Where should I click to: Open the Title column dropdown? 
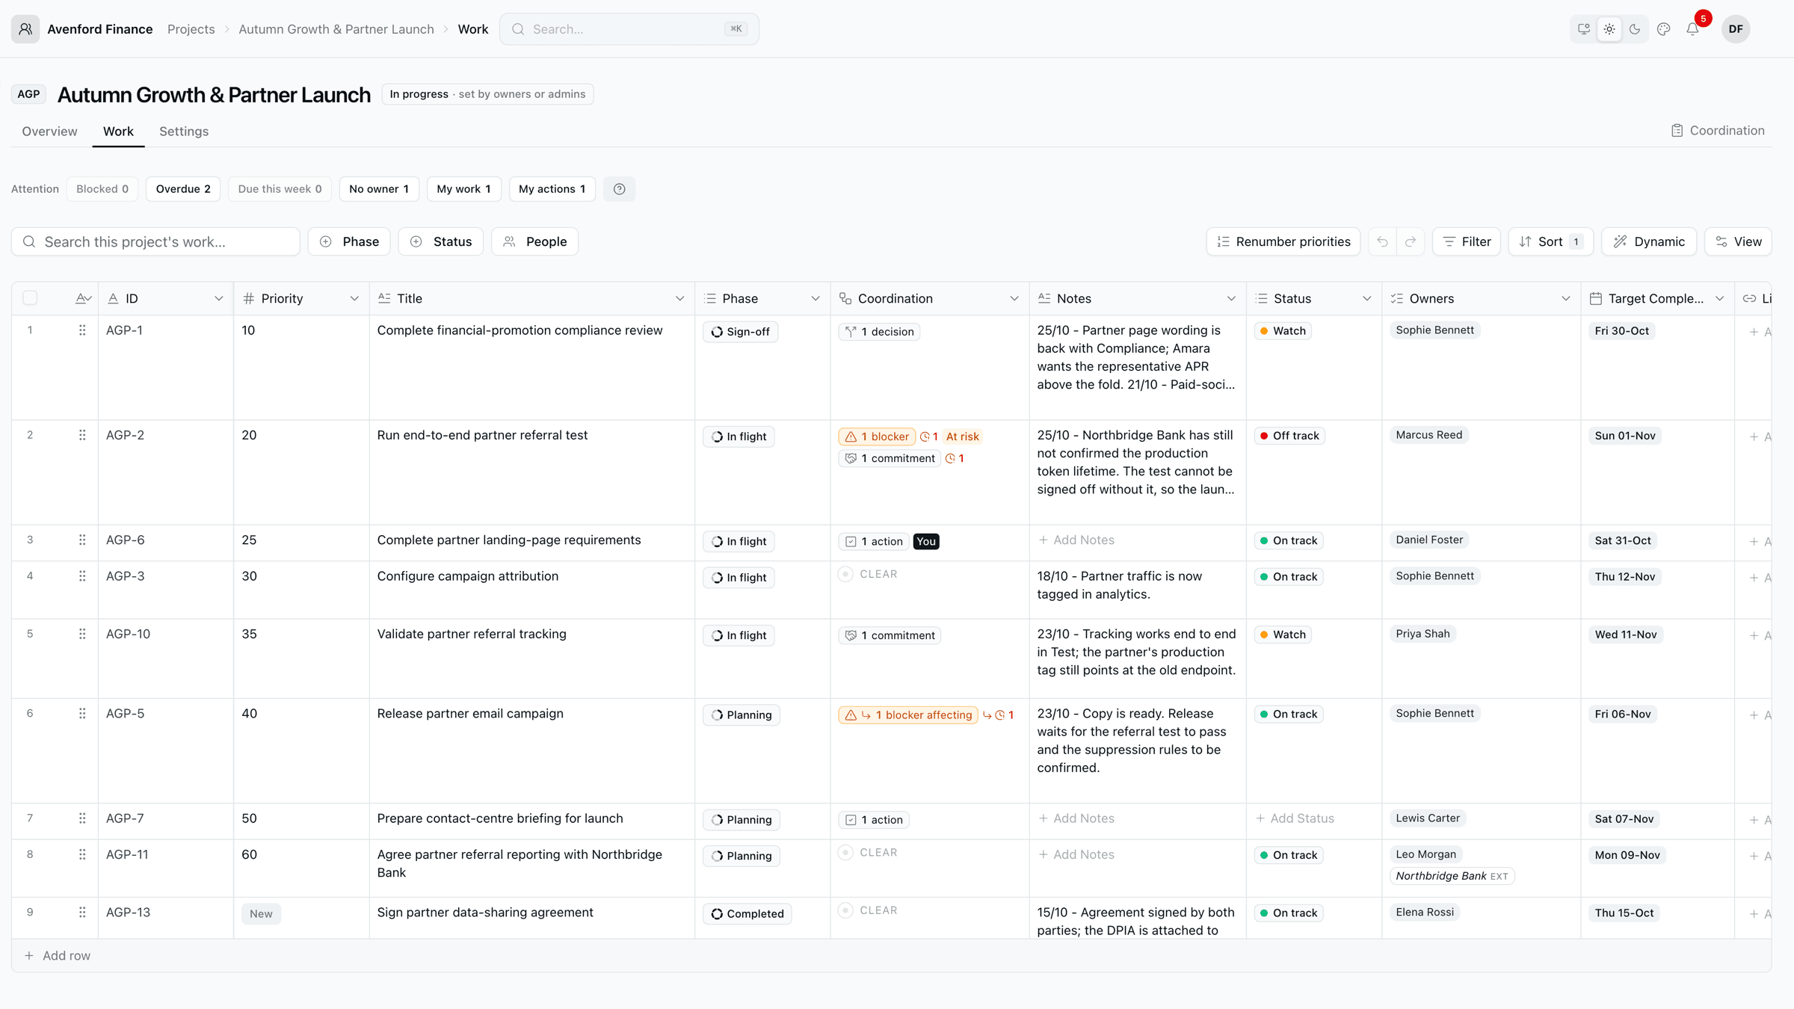(679, 298)
